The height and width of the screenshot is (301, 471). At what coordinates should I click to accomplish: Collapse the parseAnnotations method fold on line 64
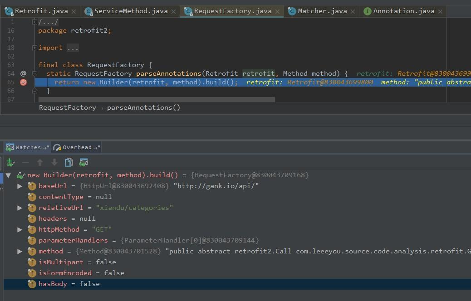pos(34,73)
